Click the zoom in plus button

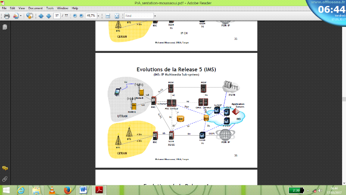(x=81, y=16)
